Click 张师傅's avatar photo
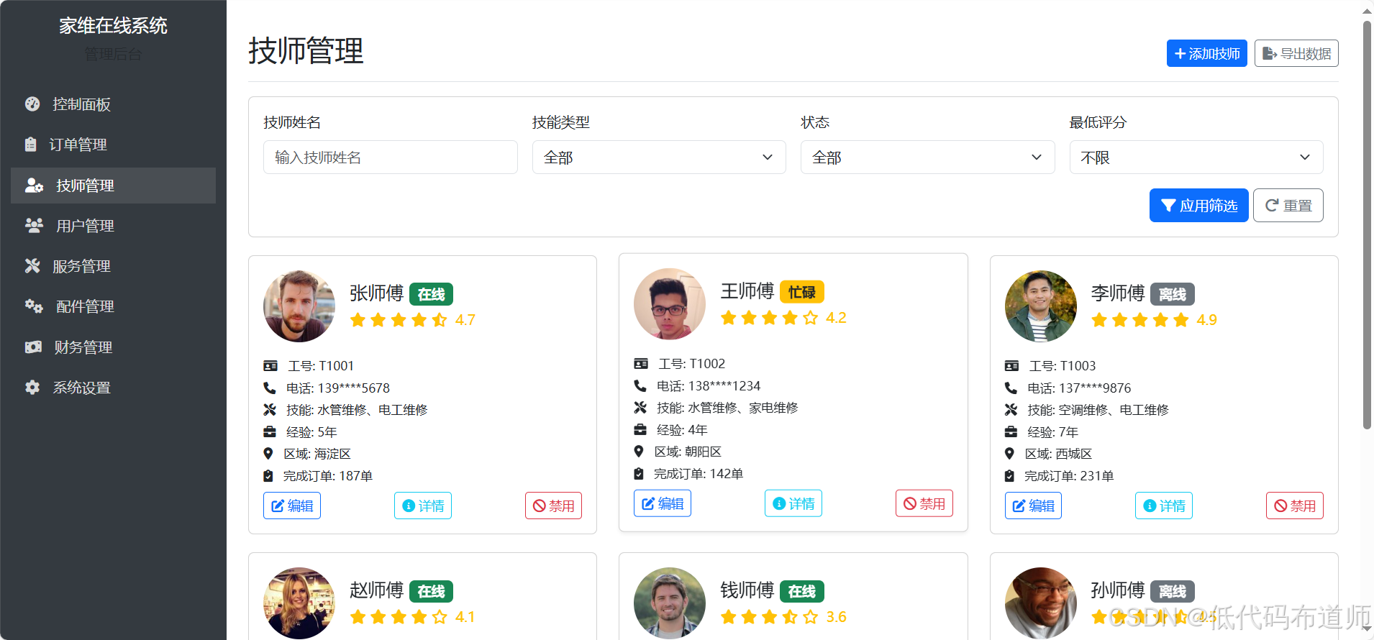The height and width of the screenshot is (640, 1374). pos(299,306)
